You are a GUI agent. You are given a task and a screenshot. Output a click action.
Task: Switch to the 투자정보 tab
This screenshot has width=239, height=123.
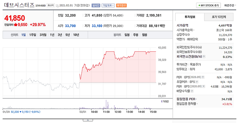190,17
